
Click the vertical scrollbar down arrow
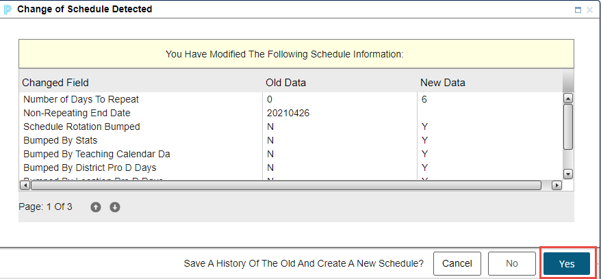click(567, 174)
